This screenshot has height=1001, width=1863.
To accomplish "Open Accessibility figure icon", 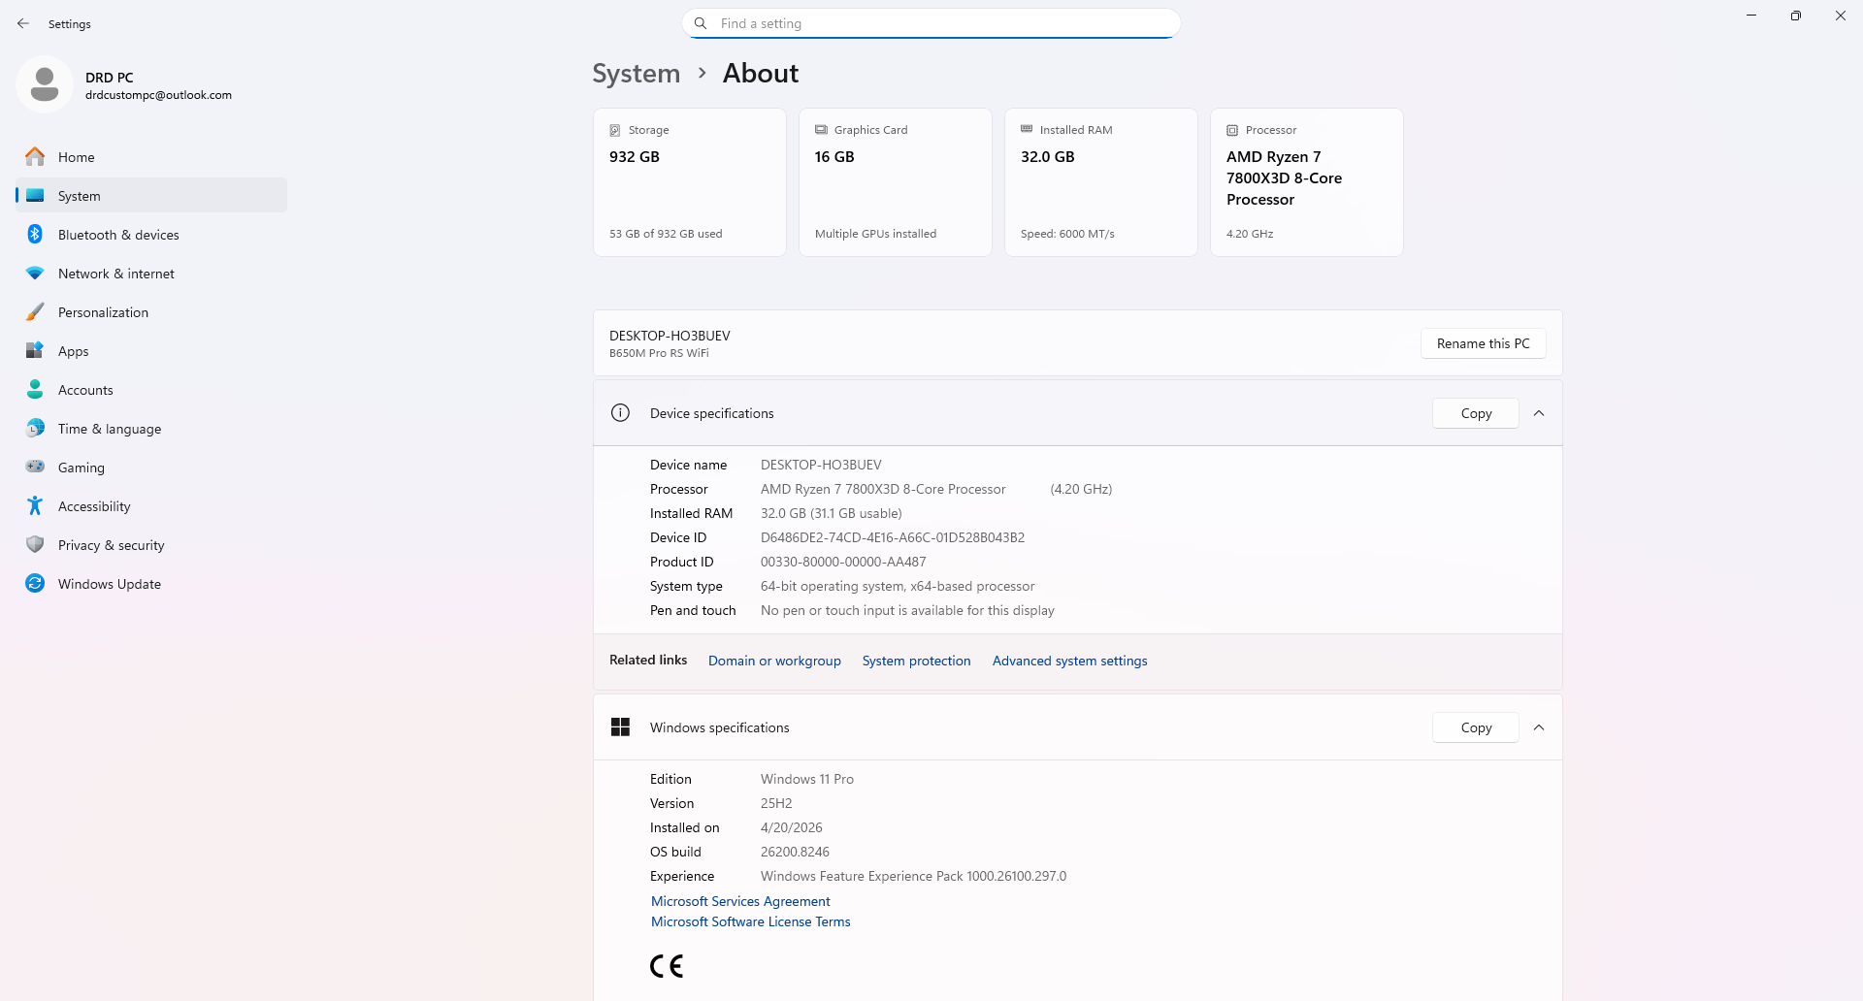I will [x=35, y=506].
